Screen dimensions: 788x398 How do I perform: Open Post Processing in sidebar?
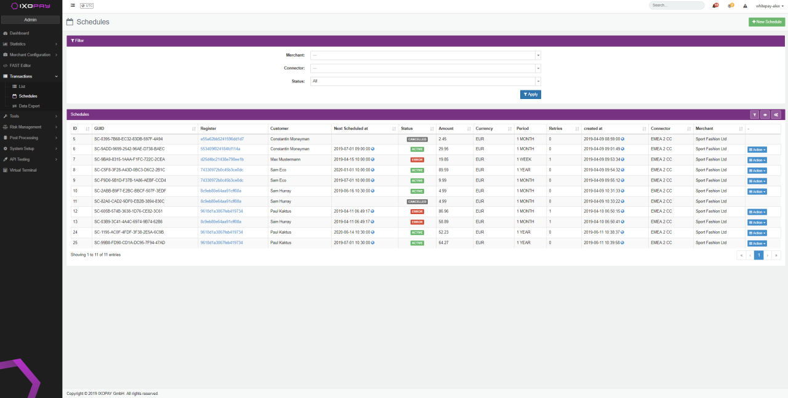(31, 138)
